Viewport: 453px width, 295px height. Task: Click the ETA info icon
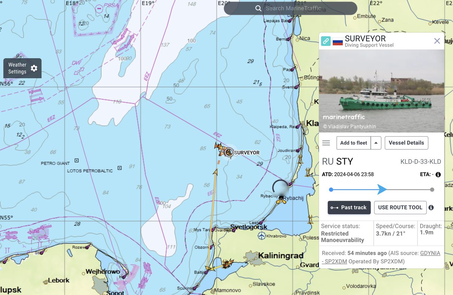438,175
